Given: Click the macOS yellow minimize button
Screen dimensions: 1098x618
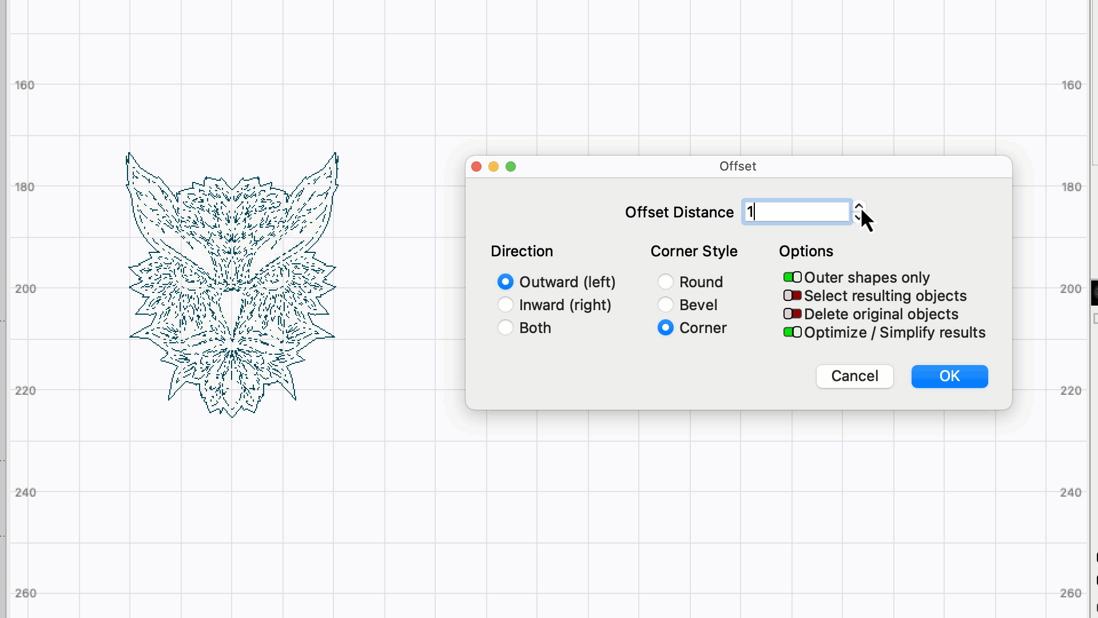Looking at the screenshot, I should pyautogui.click(x=493, y=165).
